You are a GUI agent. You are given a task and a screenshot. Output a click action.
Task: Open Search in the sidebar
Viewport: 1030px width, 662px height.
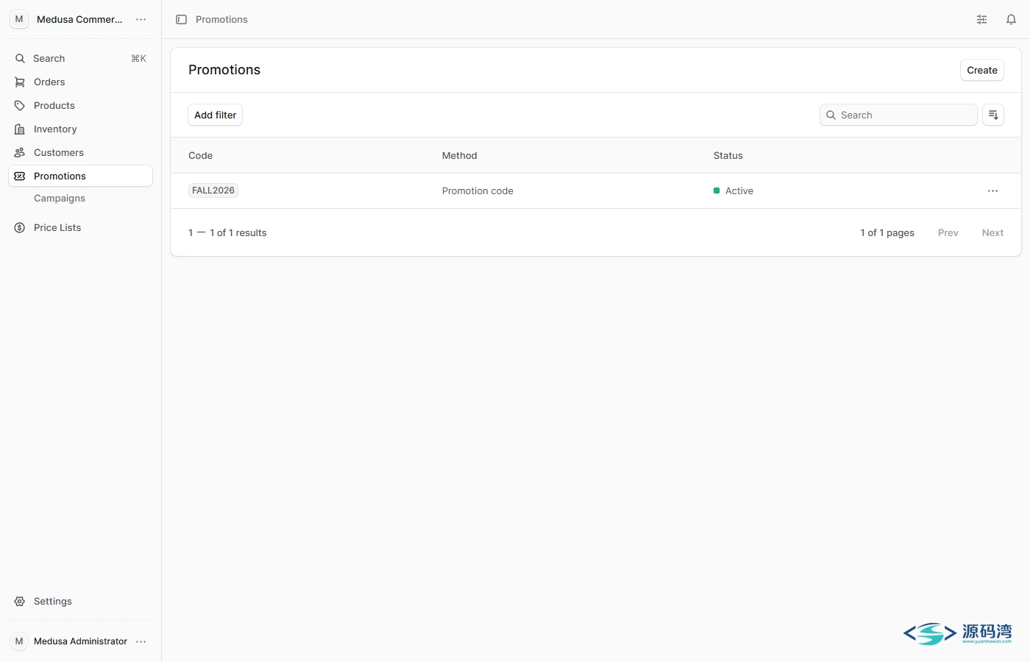80,59
